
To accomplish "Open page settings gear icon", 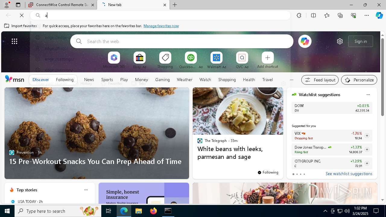I will click(x=340, y=41).
